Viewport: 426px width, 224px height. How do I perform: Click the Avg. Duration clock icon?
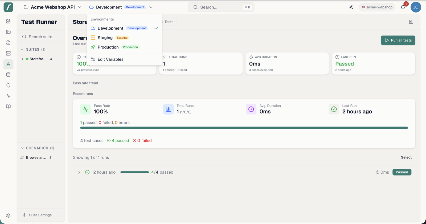(x=251, y=109)
